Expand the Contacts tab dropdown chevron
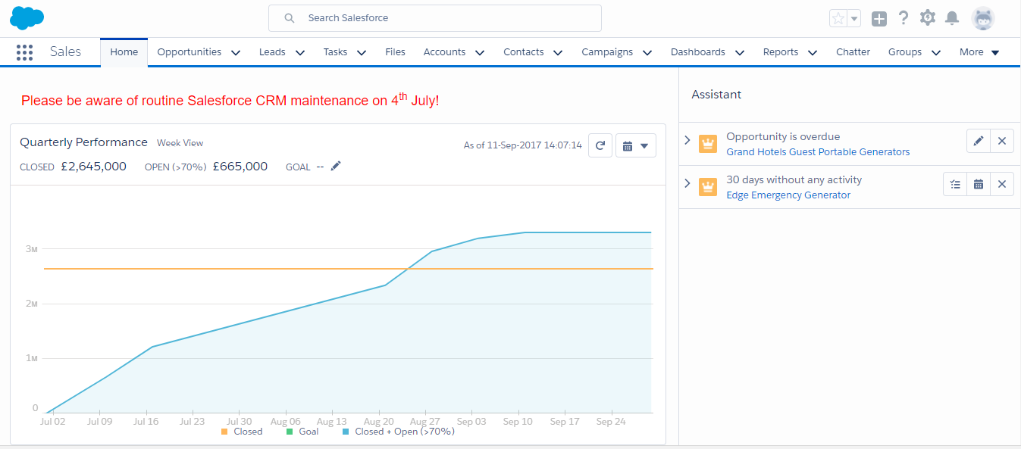The width and height of the screenshot is (1021, 449). [x=558, y=53]
